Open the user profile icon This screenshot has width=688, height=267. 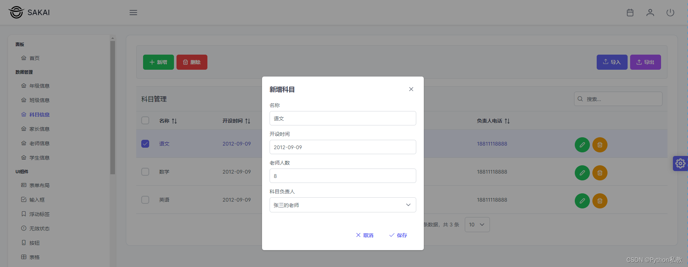pyautogui.click(x=650, y=13)
